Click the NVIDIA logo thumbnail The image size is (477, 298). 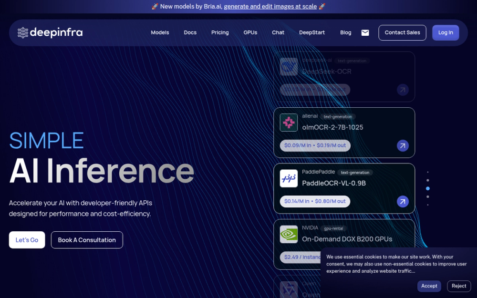[x=289, y=234]
